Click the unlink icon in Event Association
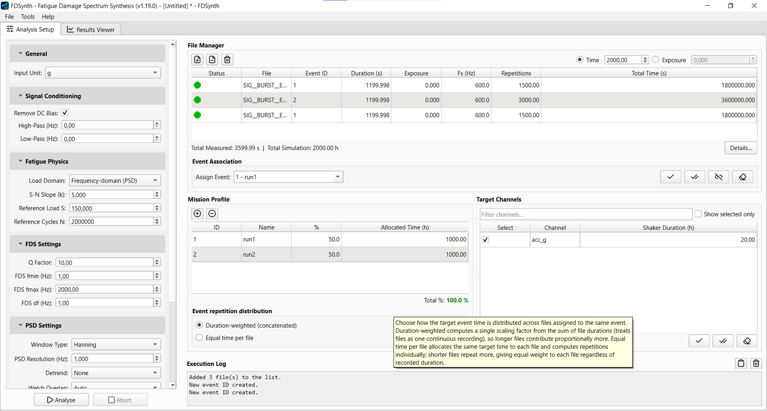 [719, 177]
